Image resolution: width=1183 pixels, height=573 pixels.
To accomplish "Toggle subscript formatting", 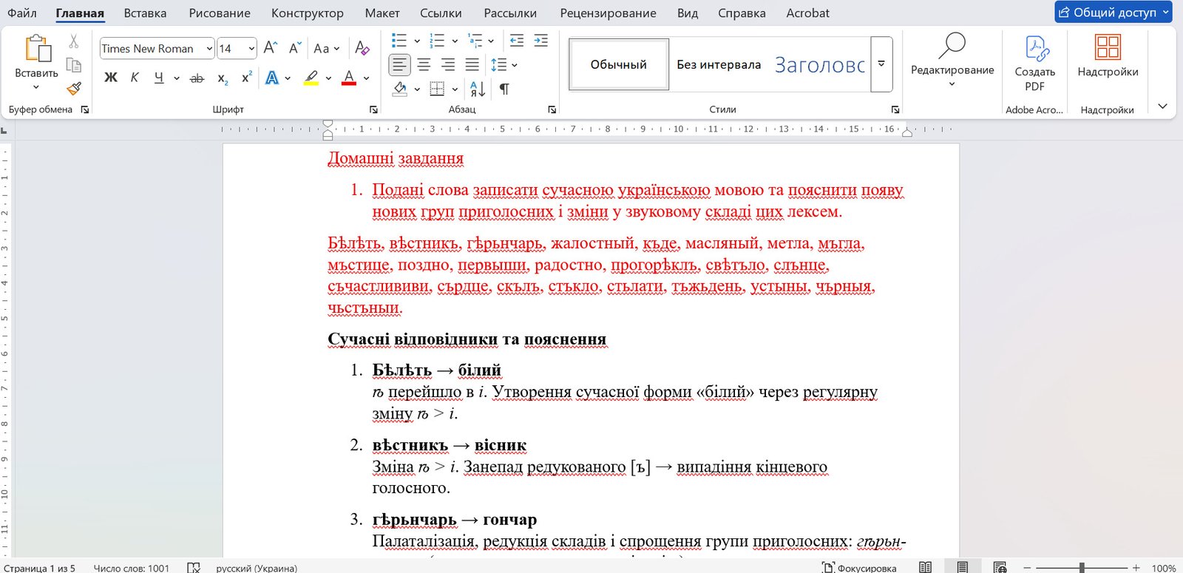I will click(223, 78).
